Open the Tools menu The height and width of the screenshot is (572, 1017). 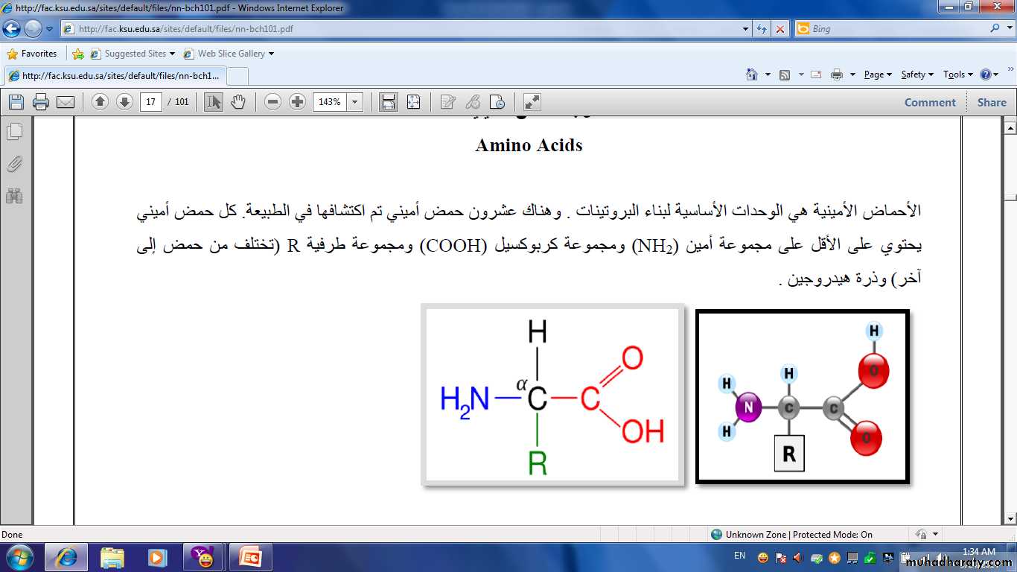pos(957,74)
